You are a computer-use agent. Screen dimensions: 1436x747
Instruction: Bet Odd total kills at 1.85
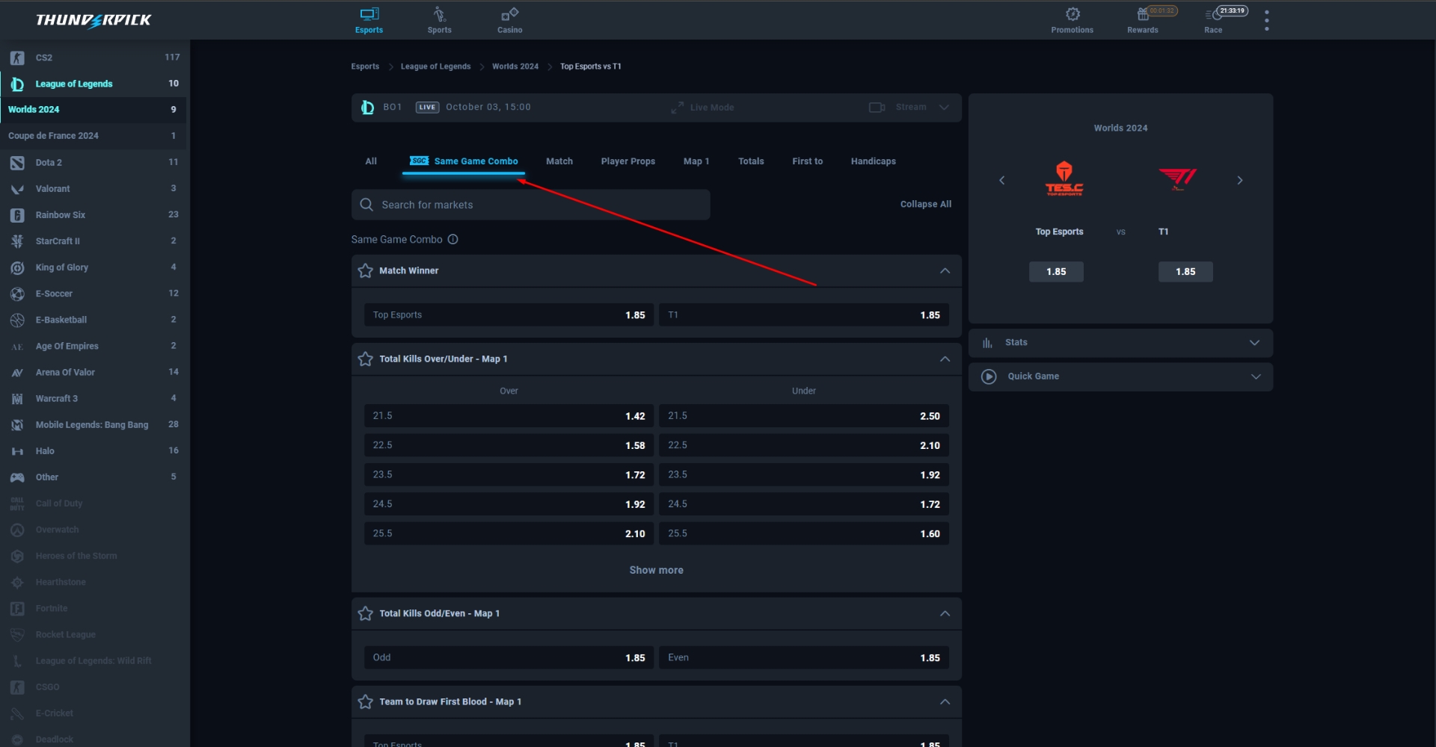pos(509,658)
